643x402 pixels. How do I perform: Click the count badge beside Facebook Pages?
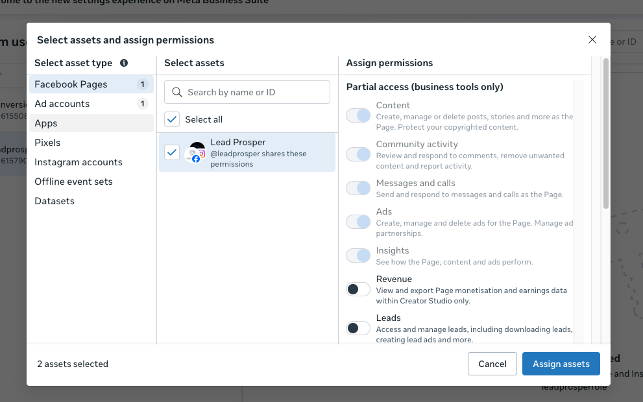coord(142,84)
